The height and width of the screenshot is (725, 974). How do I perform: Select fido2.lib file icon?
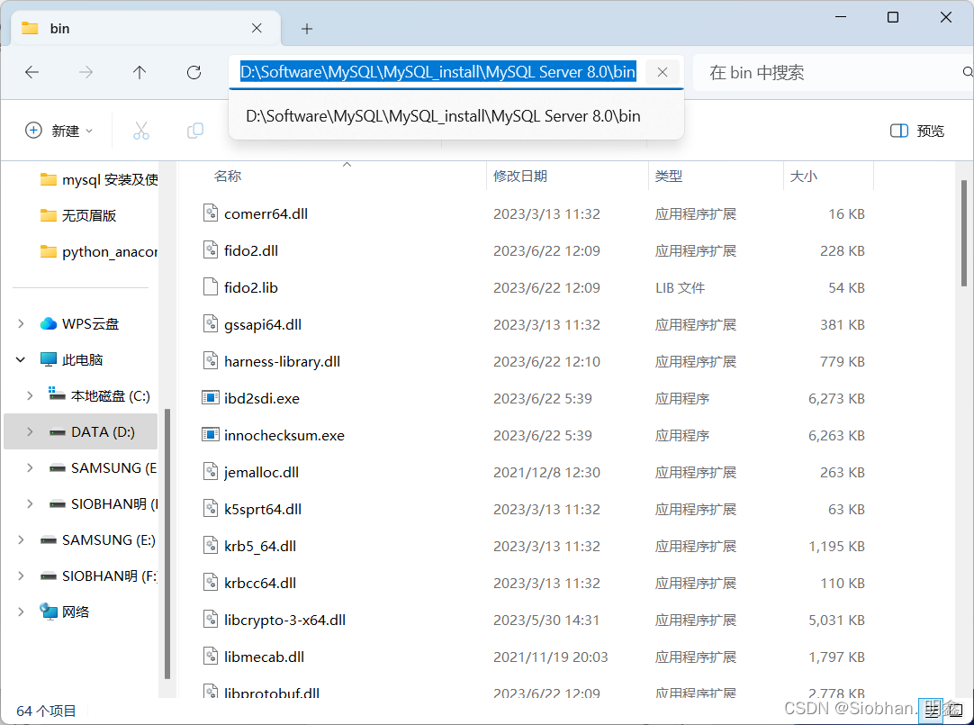pos(211,287)
